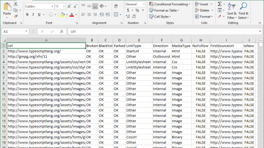This screenshot has height=148, width=264.
Task: Center text horizontally
Action: coord(89,15)
